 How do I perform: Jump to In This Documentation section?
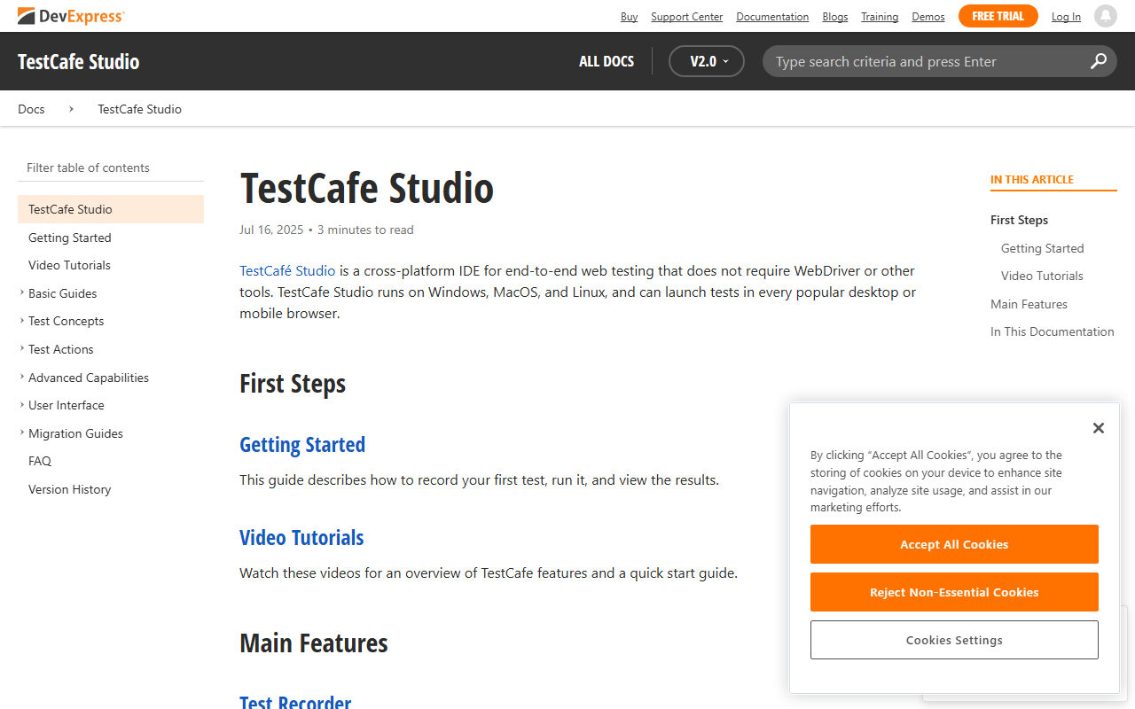click(1052, 331)
